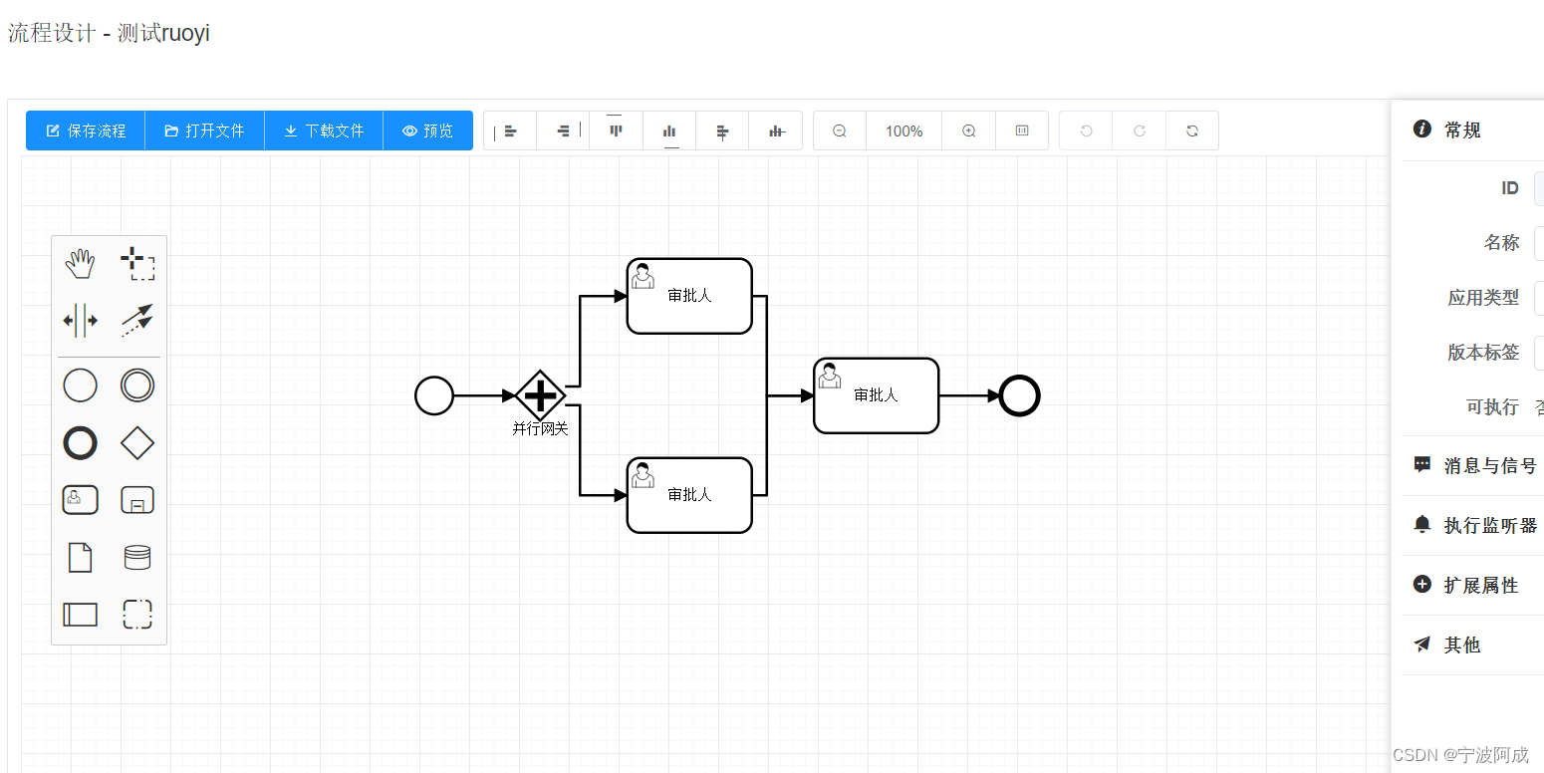Image resolution: width=1544 pixels, height=773 pixels.
Task: Align selected elements to the top
Action: tap(616, 130)
